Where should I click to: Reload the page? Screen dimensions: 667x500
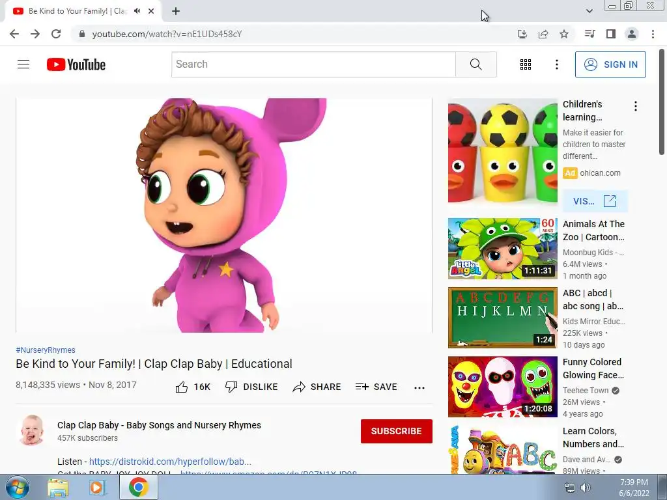56,34
